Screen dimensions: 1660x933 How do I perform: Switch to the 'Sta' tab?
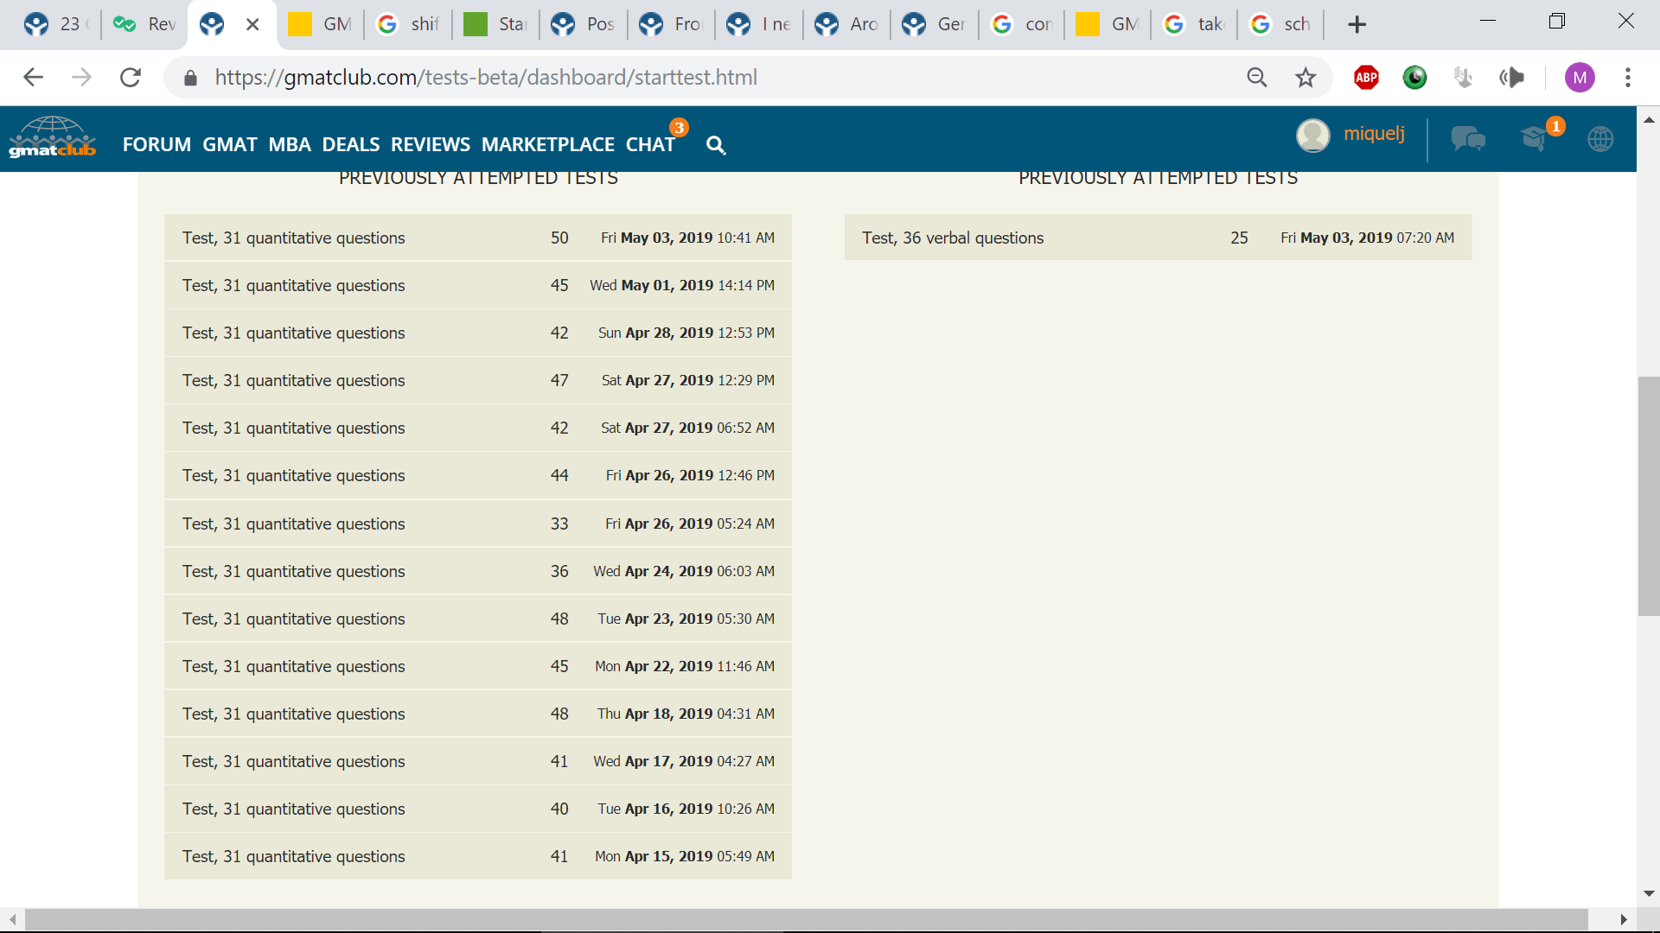496,25
